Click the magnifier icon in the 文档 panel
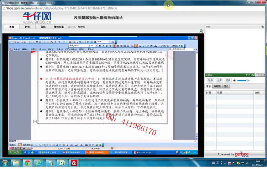The height and width of the screenshot is (169, 267). coord(263,27)
